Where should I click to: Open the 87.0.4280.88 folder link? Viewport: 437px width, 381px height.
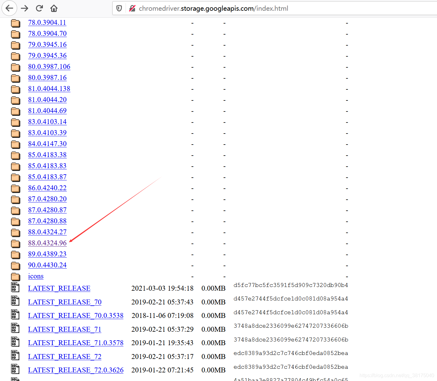[x=47, y=221]
